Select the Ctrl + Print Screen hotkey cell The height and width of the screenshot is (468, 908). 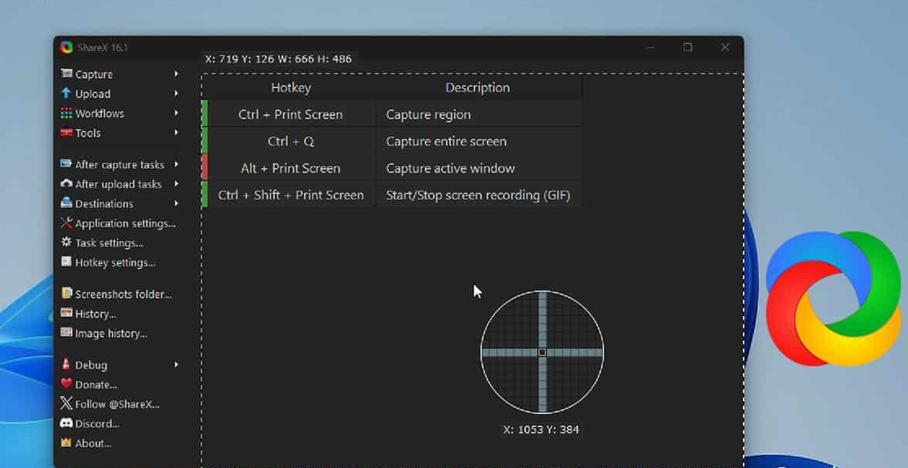[x=290, y=114]
